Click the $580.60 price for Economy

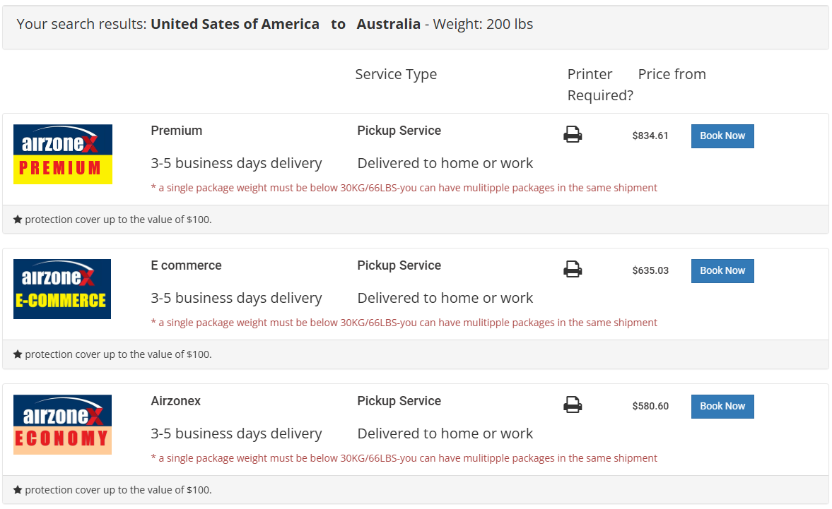tap(650, 406)
